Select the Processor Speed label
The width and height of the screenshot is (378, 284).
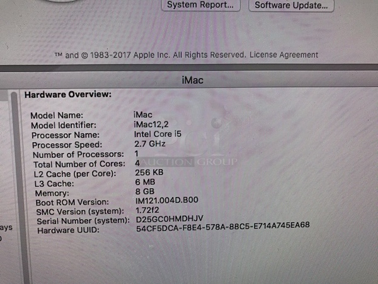(67, 145)
